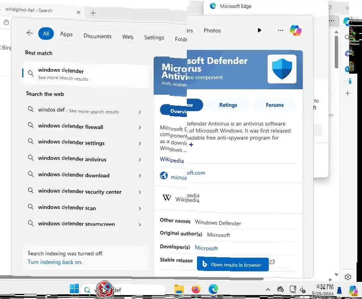Screen dimensions: 362x299
Task: Open the Copilot icon in the search panel
Action: [296, 30]
